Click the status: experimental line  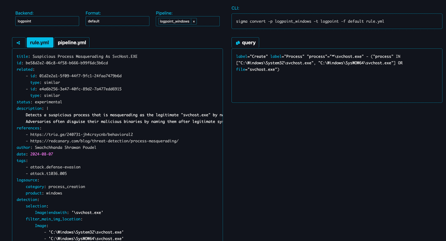pos(39,102)
